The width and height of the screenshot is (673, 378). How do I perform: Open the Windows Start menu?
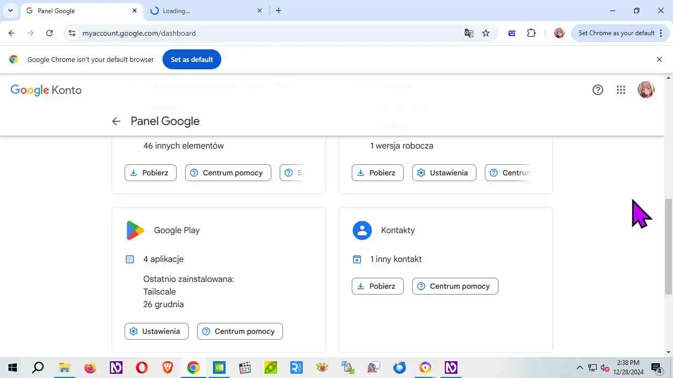coord(13,367)
